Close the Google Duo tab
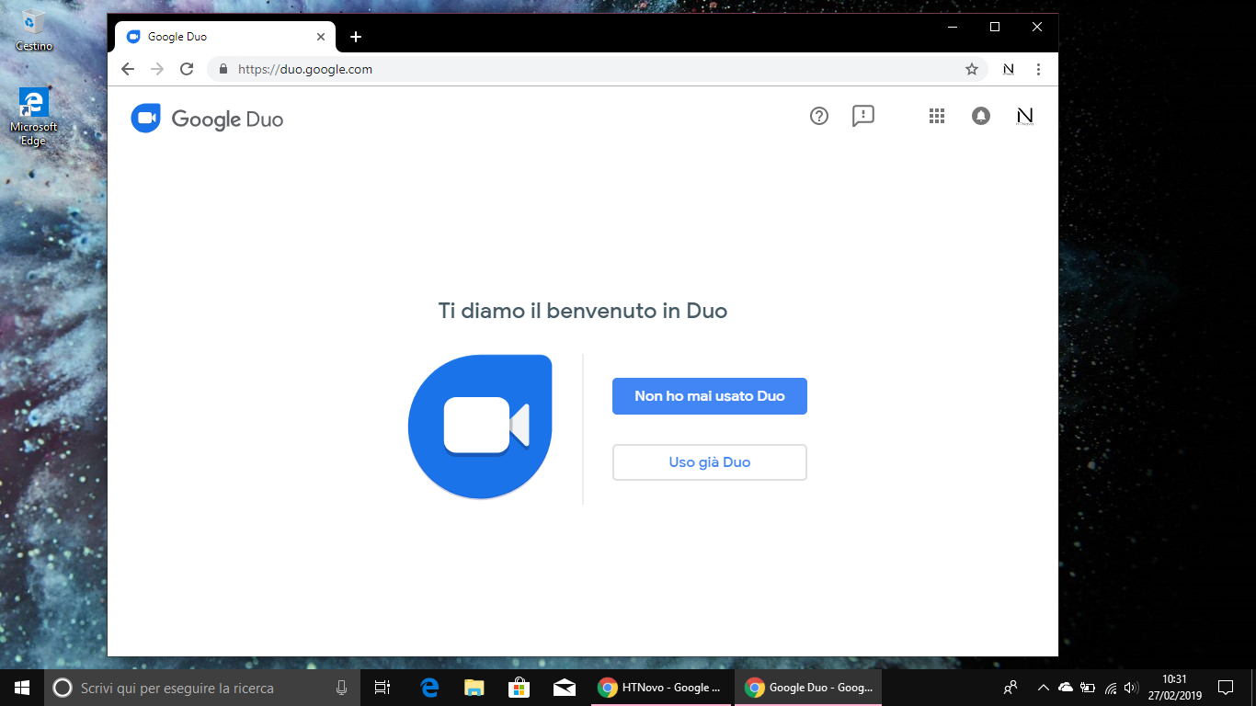 321,37
